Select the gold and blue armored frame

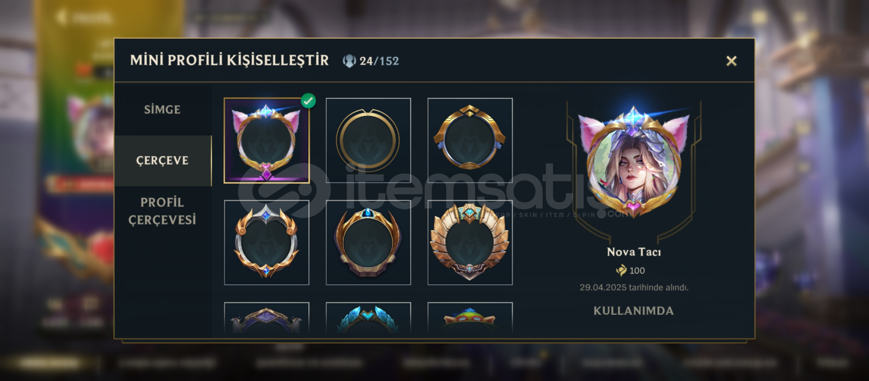pyautogui.click(x=470, y=140)
